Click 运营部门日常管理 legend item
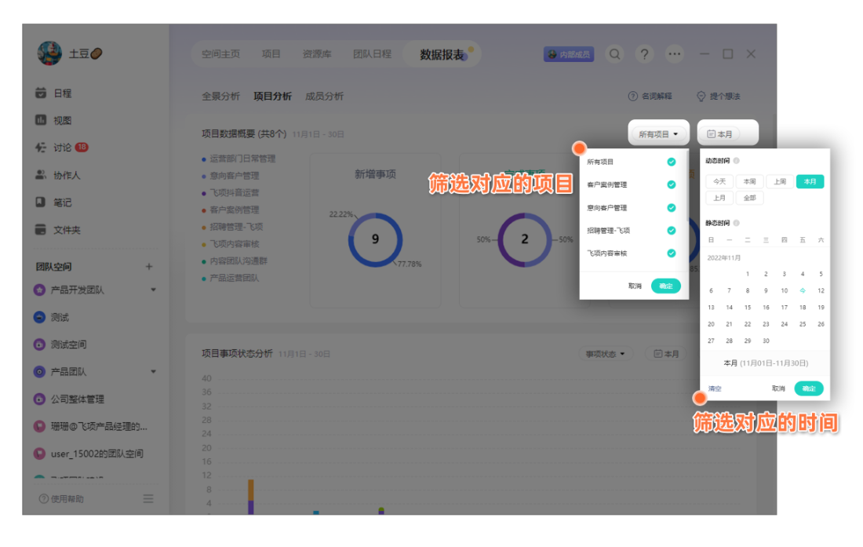863x547 pixels. point(239,159)
